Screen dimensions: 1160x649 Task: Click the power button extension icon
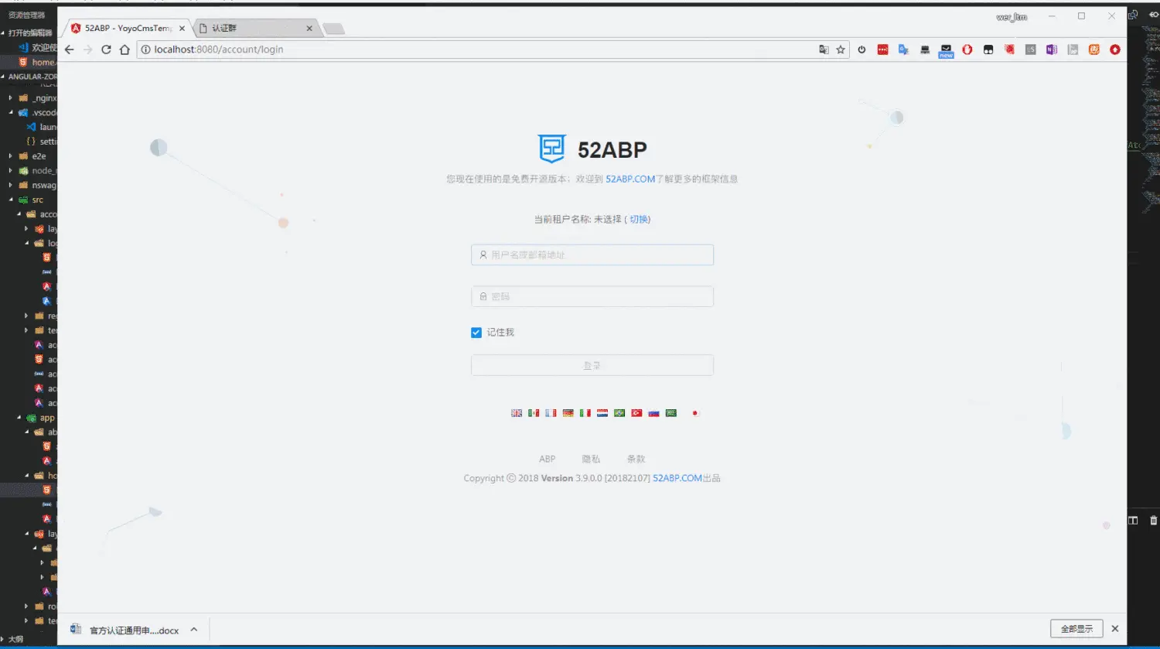tap(861, 50)
